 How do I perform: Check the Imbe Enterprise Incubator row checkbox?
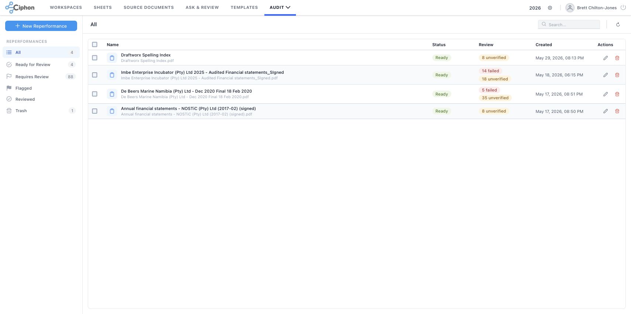pos(95,75)
